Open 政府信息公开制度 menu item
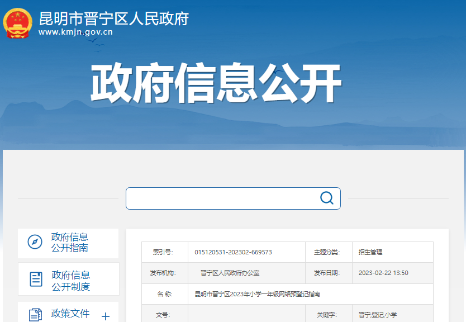This screenshot has width=466, height=322. [x=68, y=279]
